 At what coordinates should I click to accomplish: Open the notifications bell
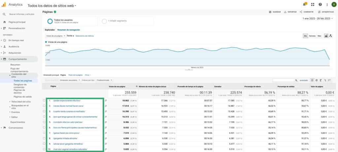[305, 5]
